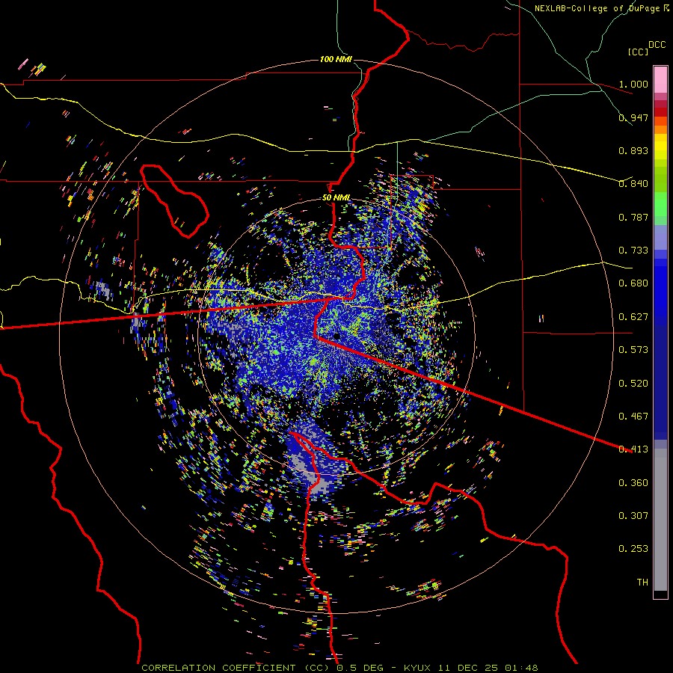Viewport: 673px width, 673px height.
Task: Click the 11 DEC 25 date text
Action: click(468, 668)
